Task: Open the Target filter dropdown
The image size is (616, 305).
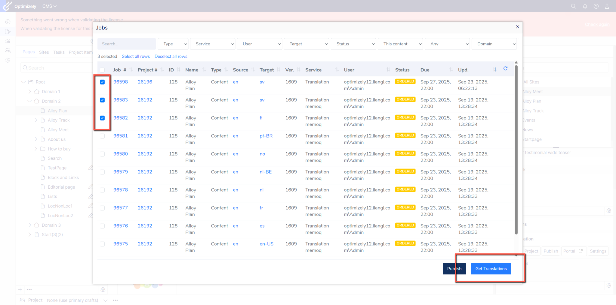Action: [306, 44]
